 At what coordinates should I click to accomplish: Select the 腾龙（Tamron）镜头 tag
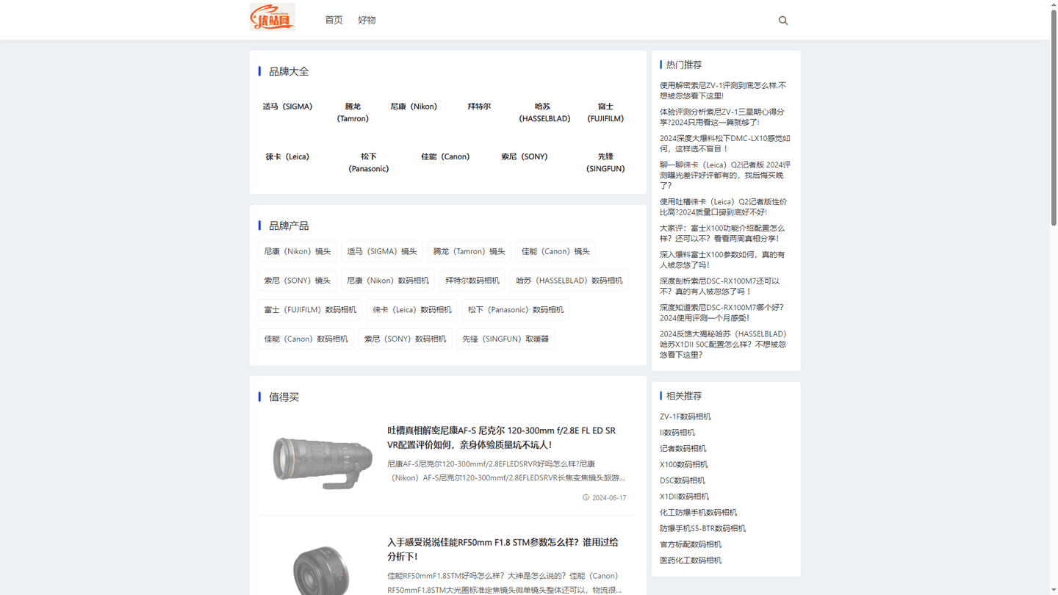click(x=469, y=251)
